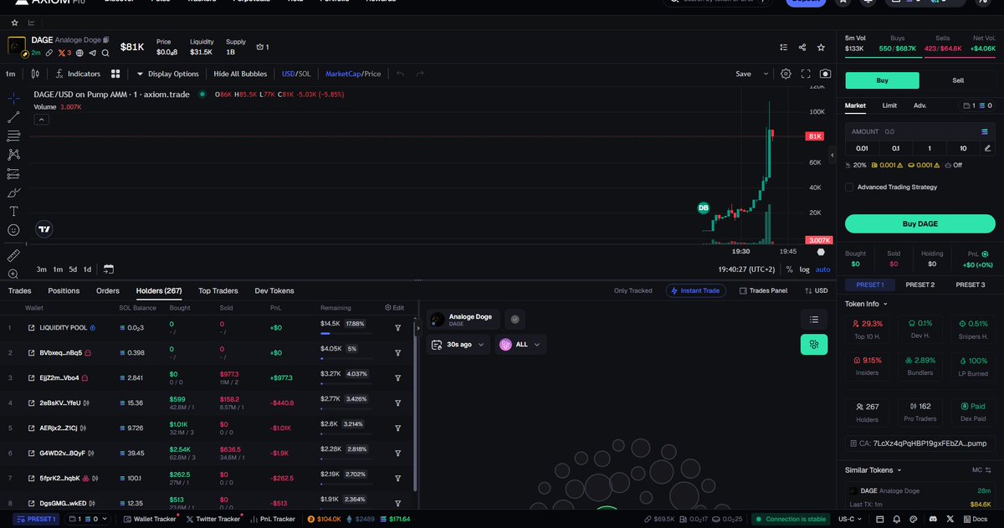Image resolution: width=1004 pixels, height=528 pixels.
Task: Collapse the Similar Tokens section
Action: coord(872,470)
